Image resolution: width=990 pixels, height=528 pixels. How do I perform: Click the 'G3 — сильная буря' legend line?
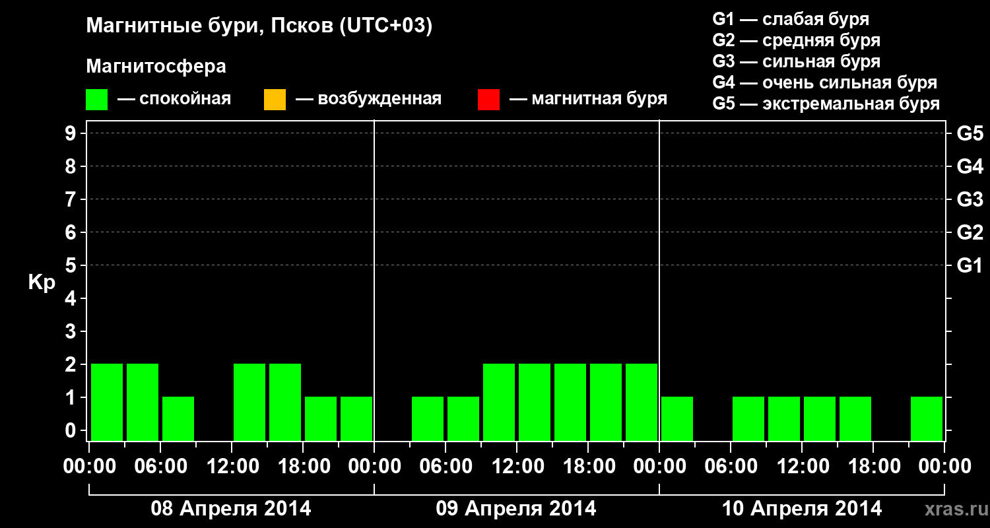[796, 61]
